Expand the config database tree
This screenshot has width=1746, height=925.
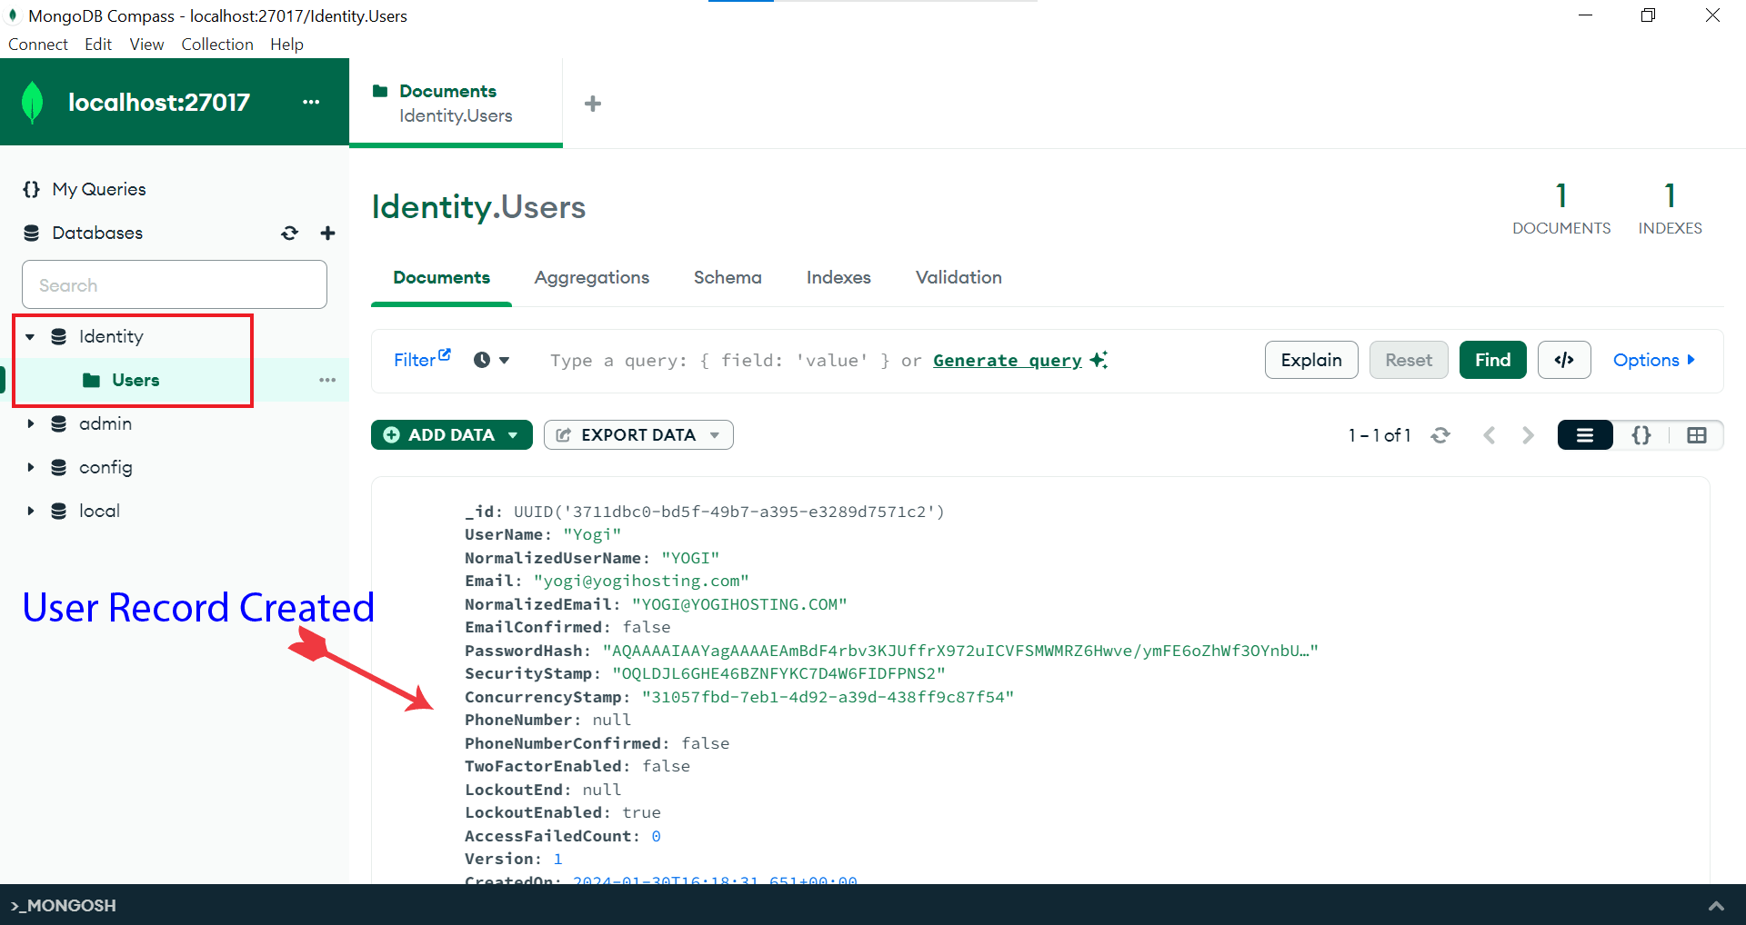(30, 467)
